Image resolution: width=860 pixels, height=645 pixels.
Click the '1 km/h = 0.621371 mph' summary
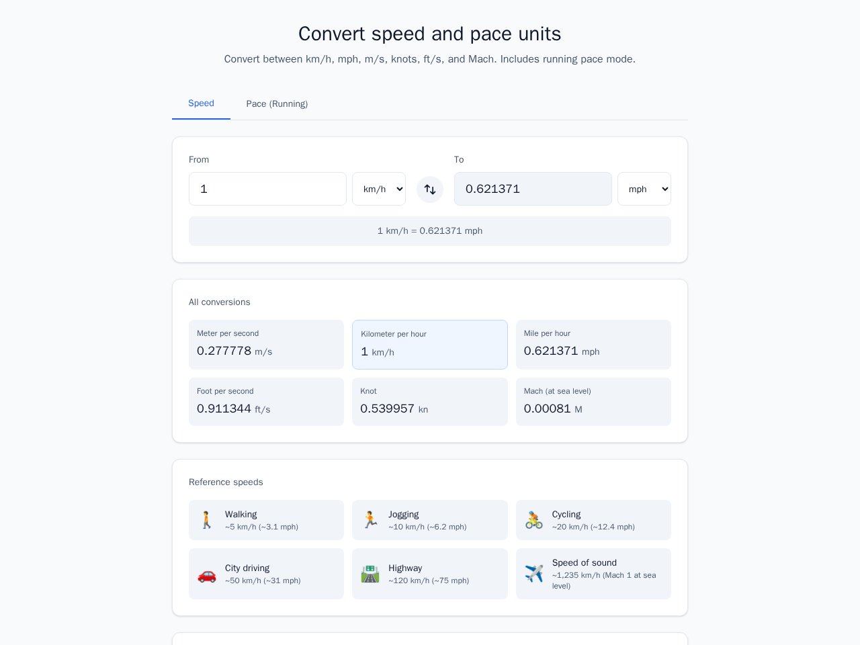tap(430, 231)
